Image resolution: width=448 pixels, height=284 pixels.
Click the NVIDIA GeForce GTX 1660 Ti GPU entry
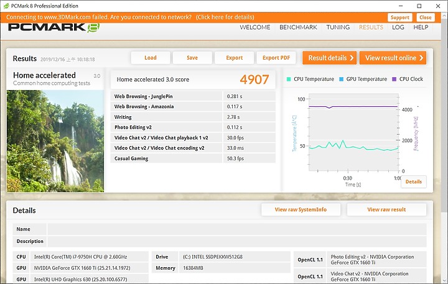pos(82,268)
